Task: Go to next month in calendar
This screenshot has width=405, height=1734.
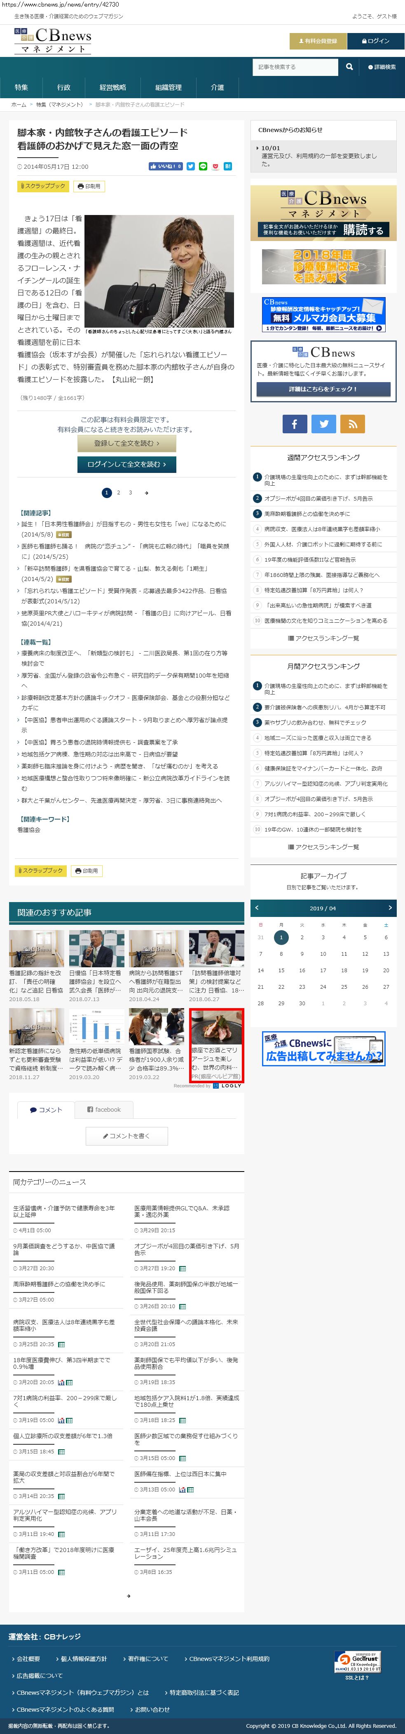Action: [x=390, y=908]
